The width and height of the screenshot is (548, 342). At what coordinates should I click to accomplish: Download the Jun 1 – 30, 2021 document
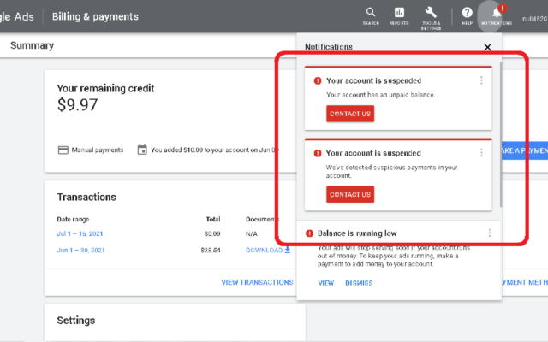[268, 251]
